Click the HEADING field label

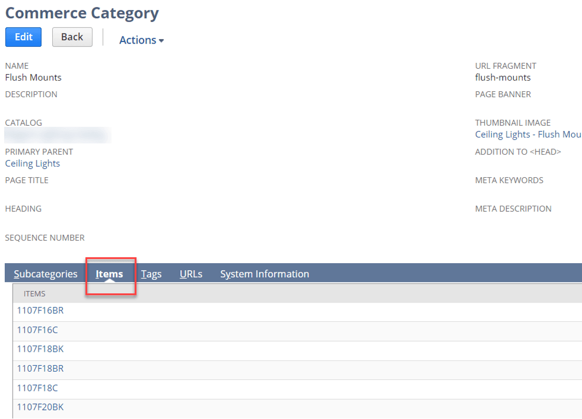pyautogui.click(x=23, y=209)
